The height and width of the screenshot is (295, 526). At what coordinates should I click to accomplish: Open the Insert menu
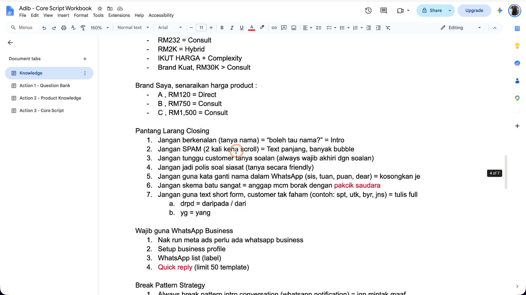(63, 15)
